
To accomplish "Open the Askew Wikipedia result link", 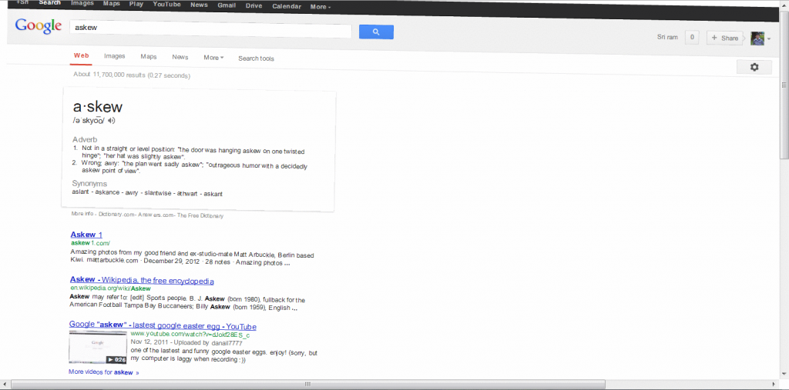I will coord(142,281).
